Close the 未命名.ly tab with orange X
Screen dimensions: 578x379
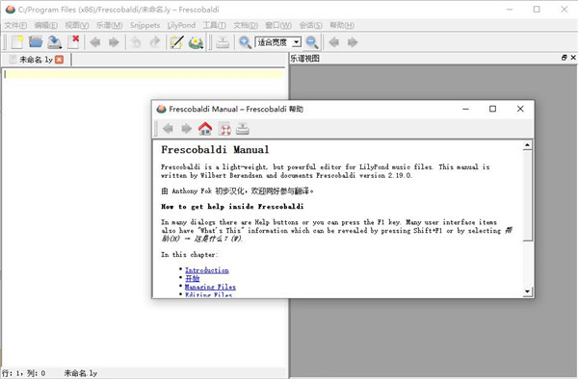tap(59, 60)
